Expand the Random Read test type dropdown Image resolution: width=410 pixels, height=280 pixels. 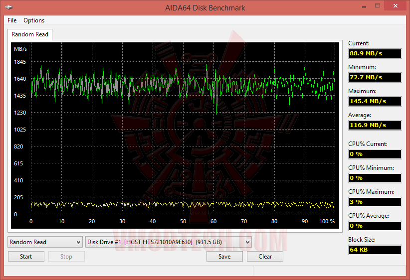pos(45,242)
